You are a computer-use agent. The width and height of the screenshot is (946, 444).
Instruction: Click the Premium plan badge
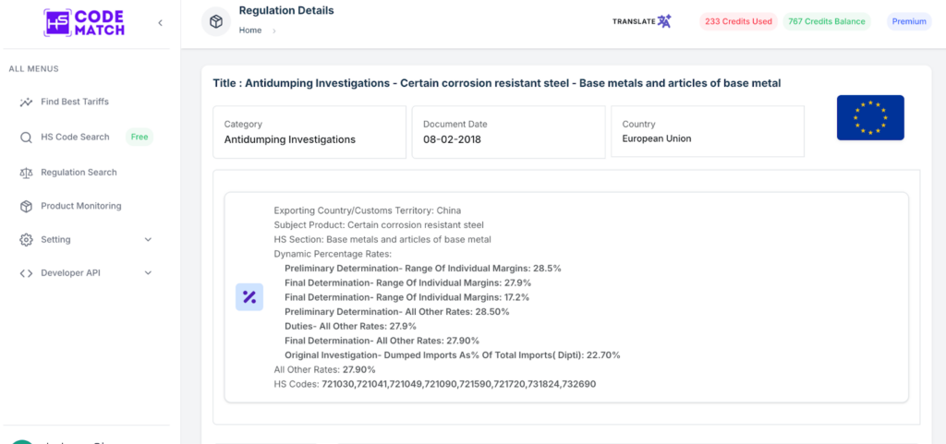tap(909, 21)
